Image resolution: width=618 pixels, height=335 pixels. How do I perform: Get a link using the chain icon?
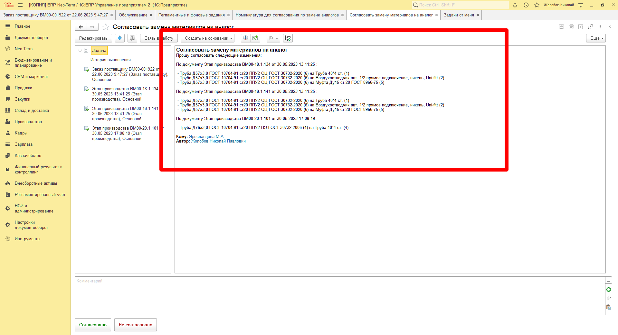tap(590, 27)
